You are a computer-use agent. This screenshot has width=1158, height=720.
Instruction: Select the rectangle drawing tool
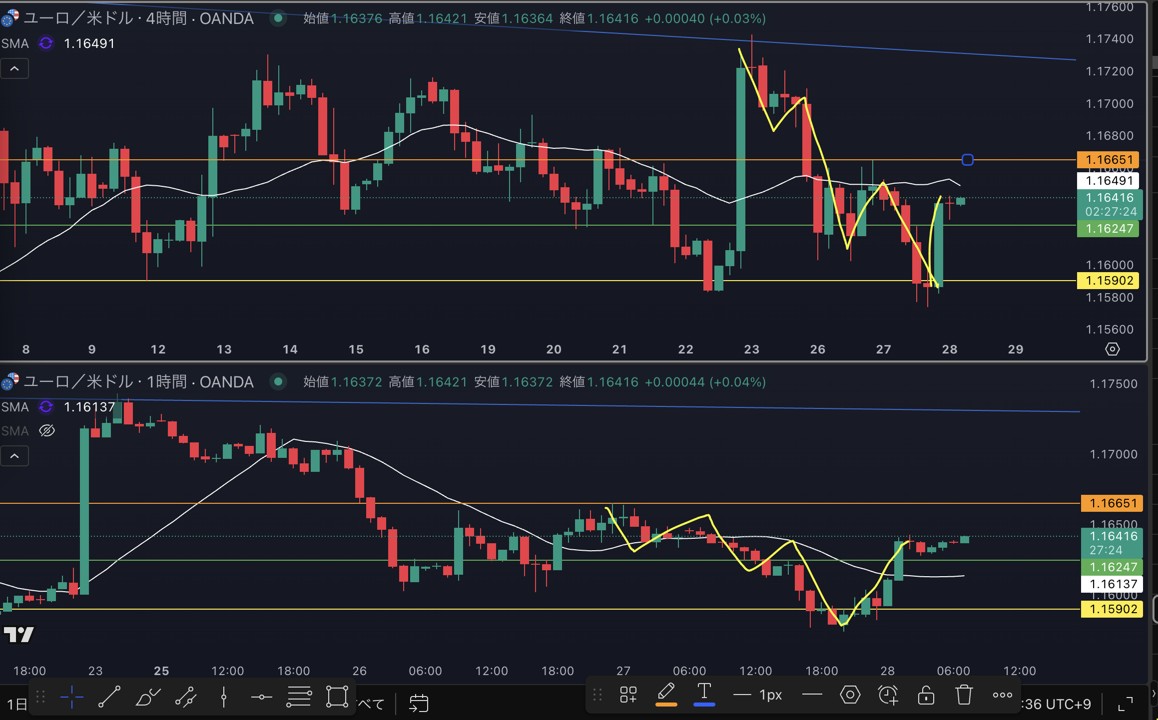337,697
